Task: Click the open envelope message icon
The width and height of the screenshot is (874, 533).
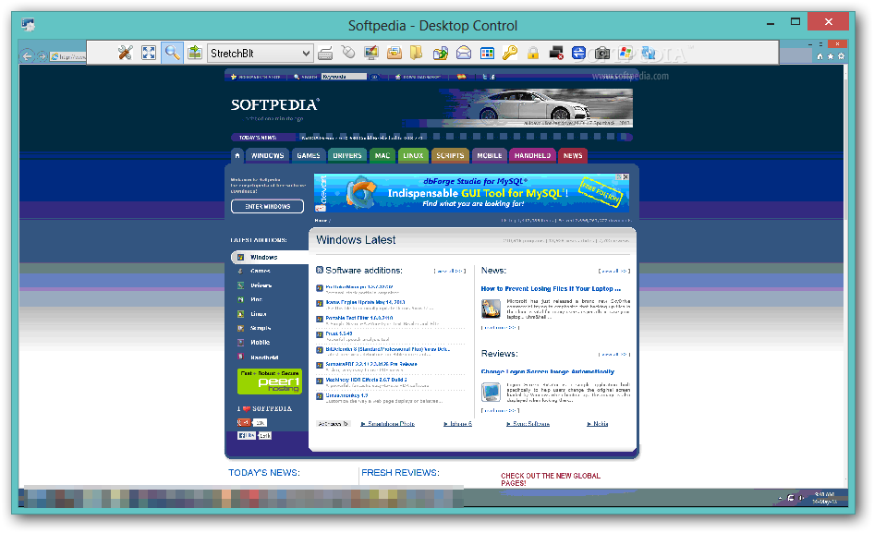Action: point(464,53)
